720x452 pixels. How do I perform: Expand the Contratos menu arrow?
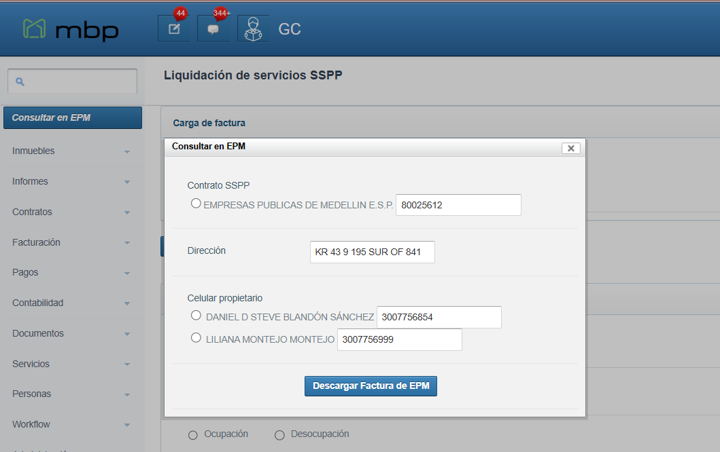click(127, 212)
